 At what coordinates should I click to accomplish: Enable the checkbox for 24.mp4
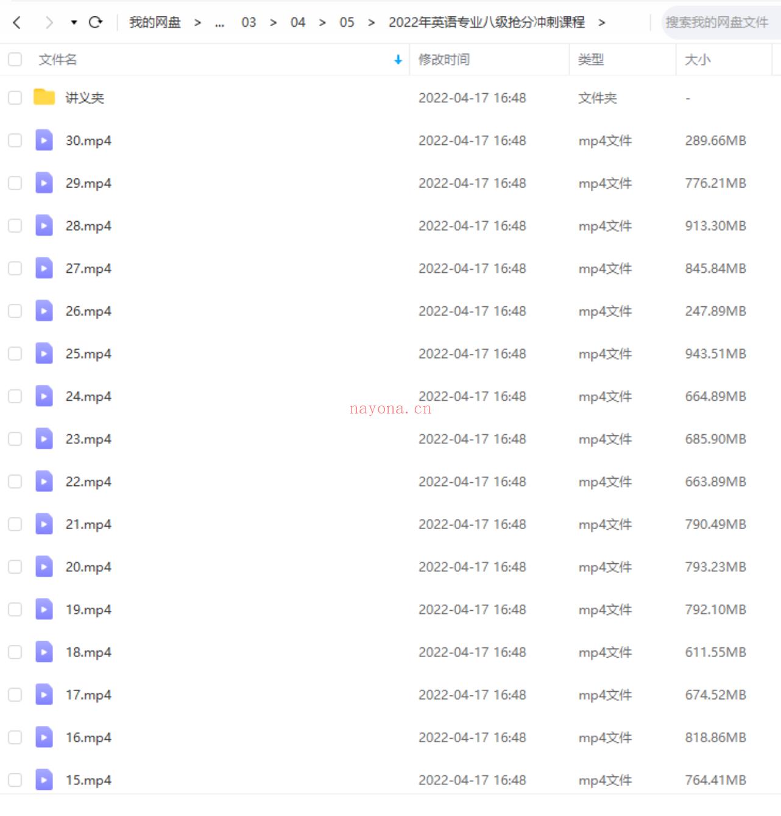15,396
